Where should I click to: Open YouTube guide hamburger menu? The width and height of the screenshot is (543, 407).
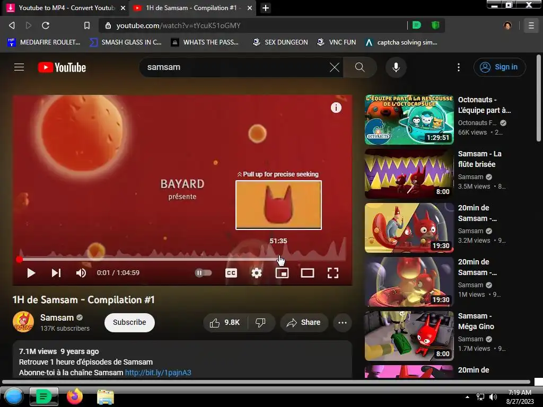pyautogui.click(x=19, y=67)
